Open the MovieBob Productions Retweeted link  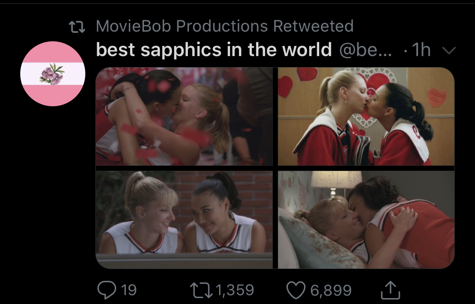tap(225, 26)
